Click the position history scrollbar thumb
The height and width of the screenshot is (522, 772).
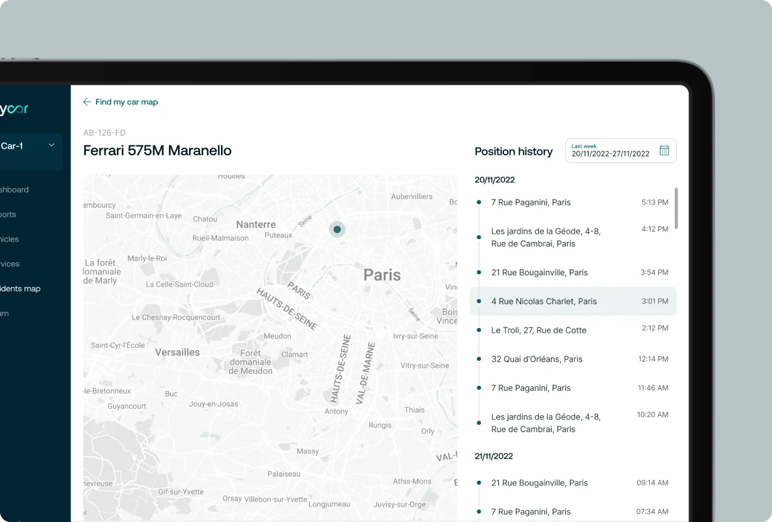[677, 208]
